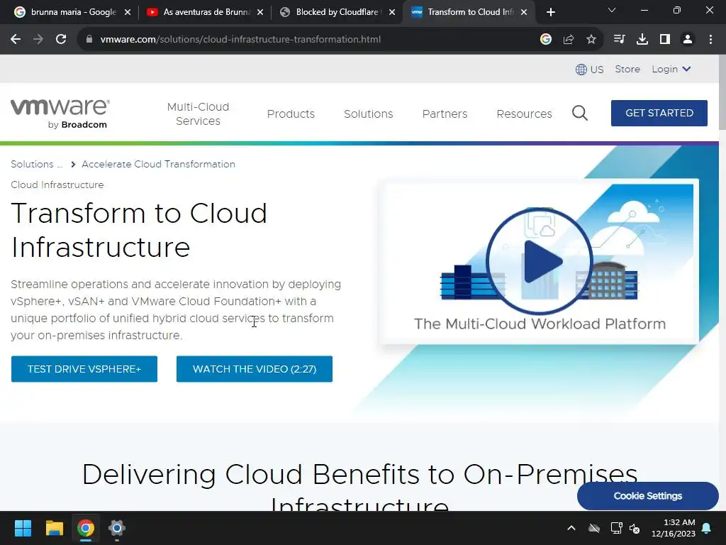Open the media control queue icon
Image resolution: width=726 pixels, height=545 pixels.
coord(619,40)
